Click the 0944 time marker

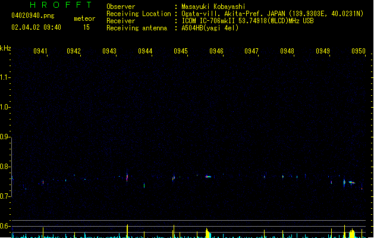pos(145,51)
